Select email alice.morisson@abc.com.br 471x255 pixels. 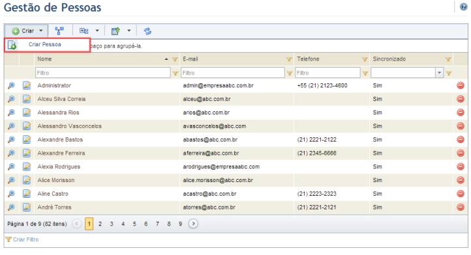coord(218,180)
